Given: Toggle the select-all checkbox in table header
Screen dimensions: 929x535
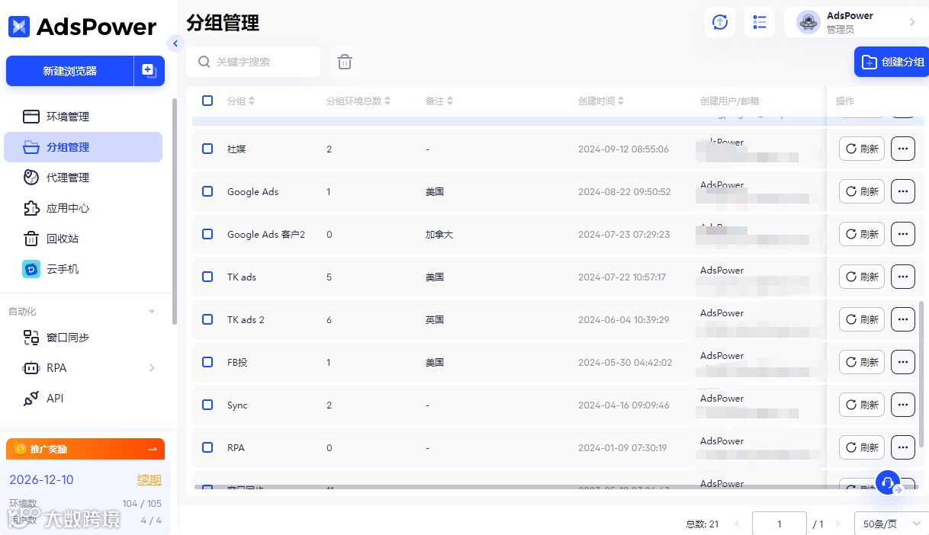Looking at the screenshot, I should 207,101.
